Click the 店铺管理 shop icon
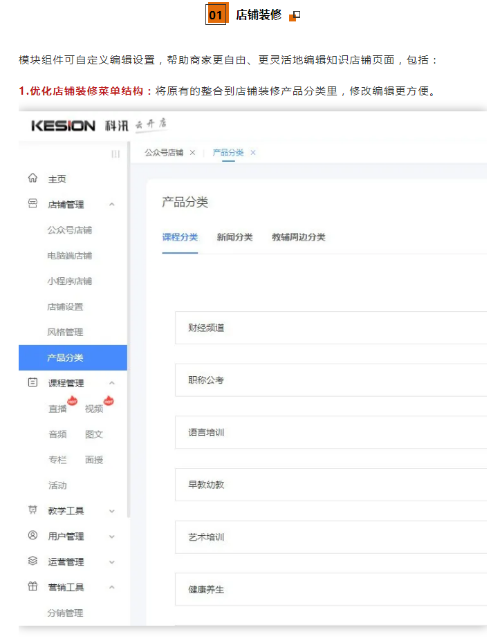 [33, 204]
